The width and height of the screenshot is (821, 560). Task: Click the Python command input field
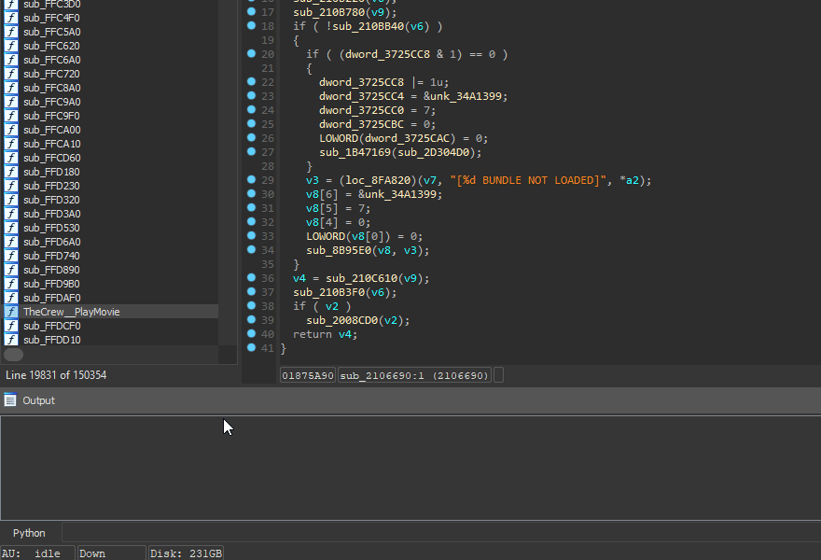(438, 533)
